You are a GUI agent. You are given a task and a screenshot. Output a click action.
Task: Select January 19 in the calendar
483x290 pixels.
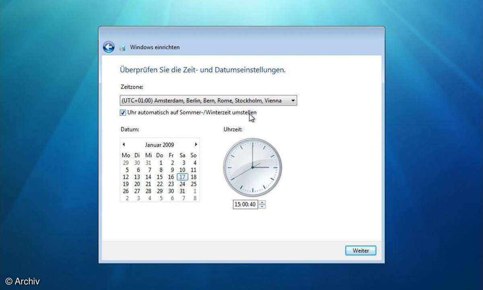point(126,184)
